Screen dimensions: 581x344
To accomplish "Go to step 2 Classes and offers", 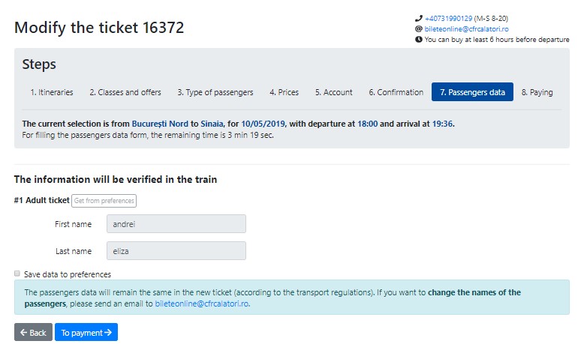I will pyautogui.click(x=125, y=92).
